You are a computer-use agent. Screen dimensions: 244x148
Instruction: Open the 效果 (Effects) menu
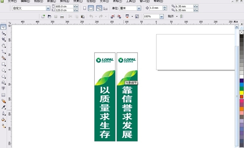pos(78,1)
